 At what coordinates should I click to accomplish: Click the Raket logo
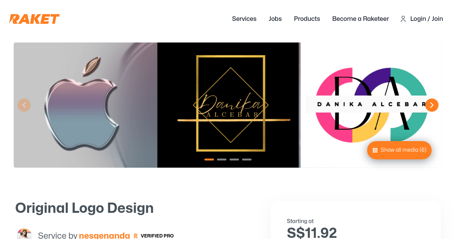[35, 19]
